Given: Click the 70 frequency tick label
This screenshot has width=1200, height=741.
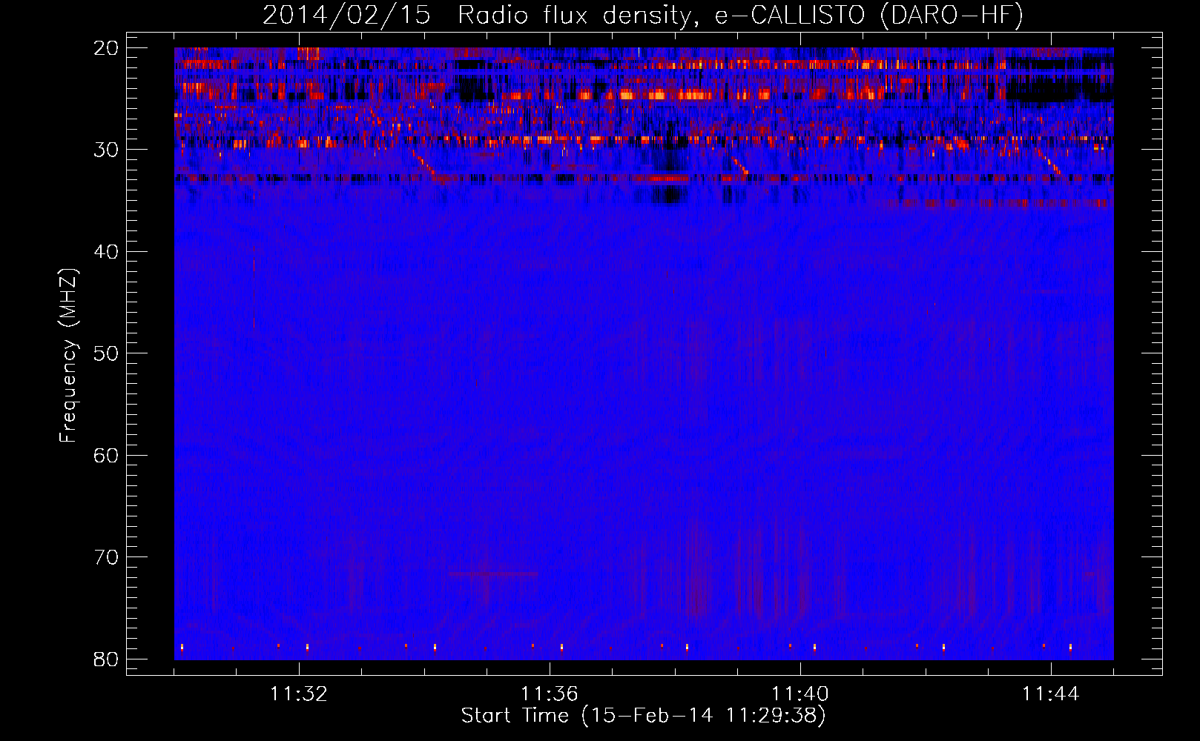Looking at the screenshot, I should (106, 557).
